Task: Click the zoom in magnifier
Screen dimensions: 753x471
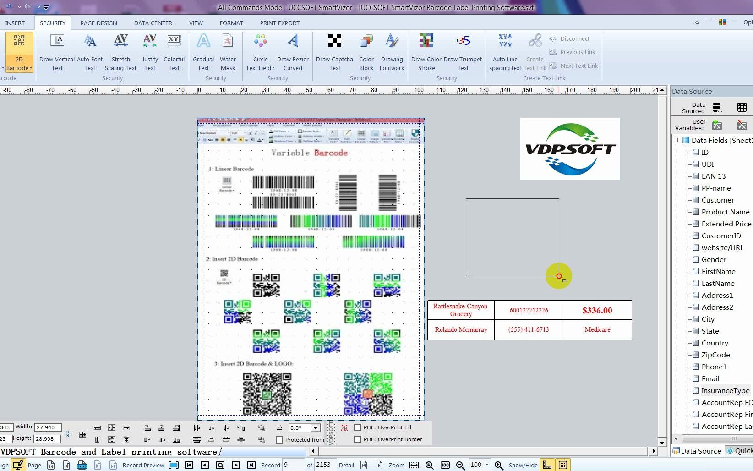Action: (499, 465)
